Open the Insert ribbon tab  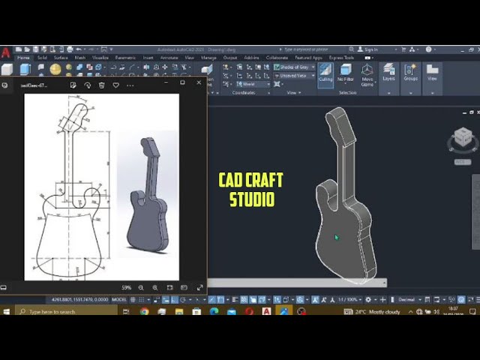(148, 58)
